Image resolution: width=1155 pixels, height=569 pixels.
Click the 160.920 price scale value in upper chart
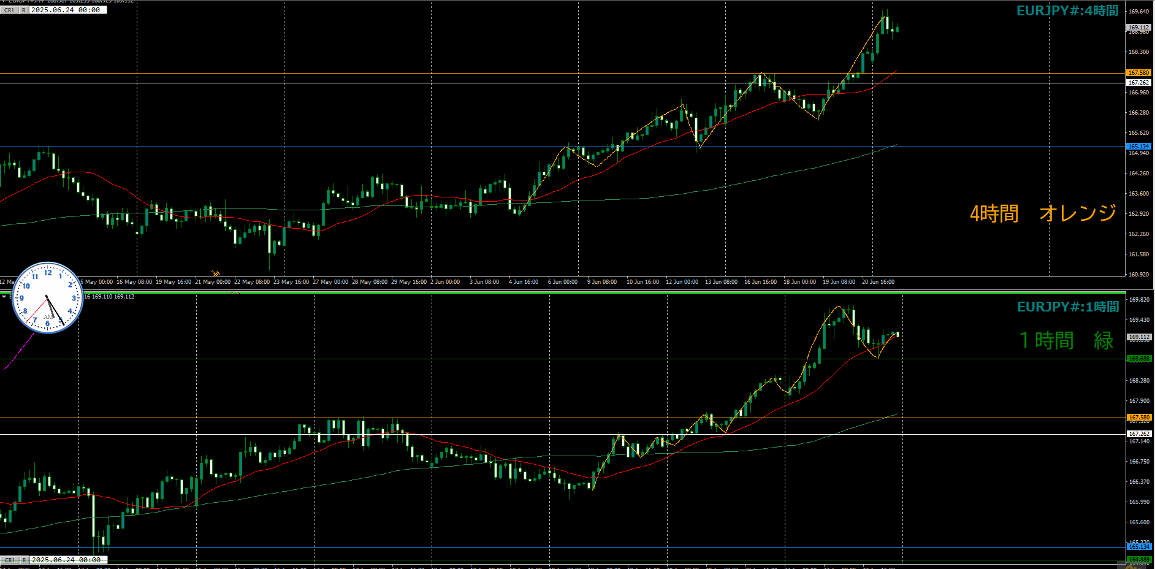click(x=1138, y=275)
